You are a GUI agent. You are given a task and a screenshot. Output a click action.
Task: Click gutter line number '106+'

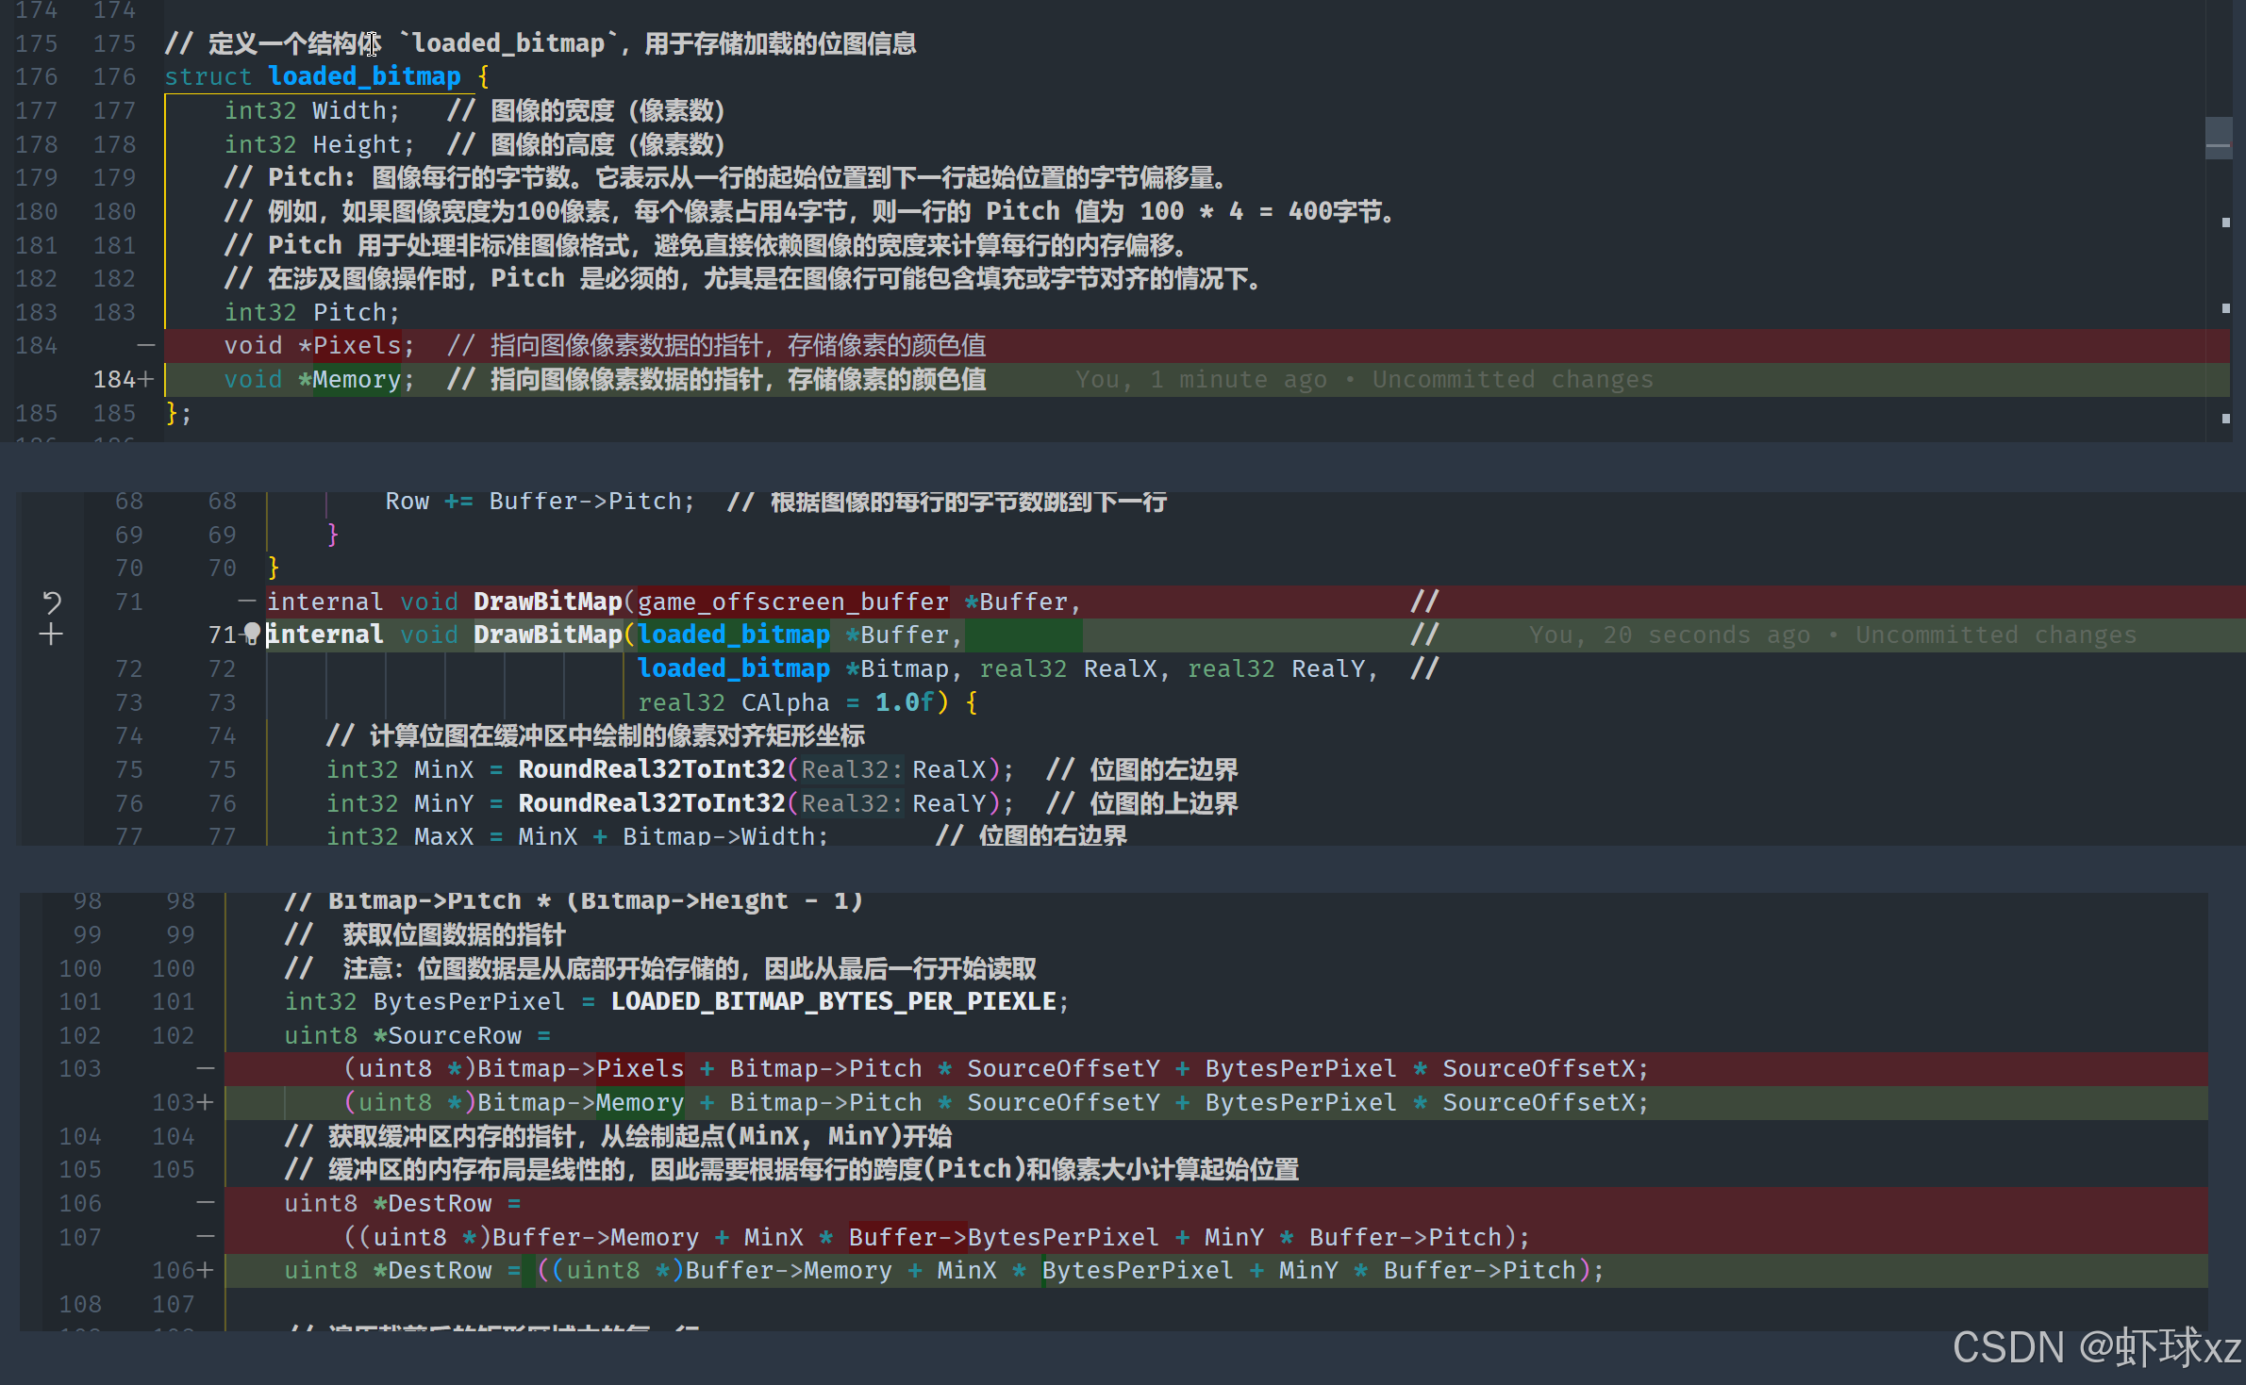pos(183,1271)
